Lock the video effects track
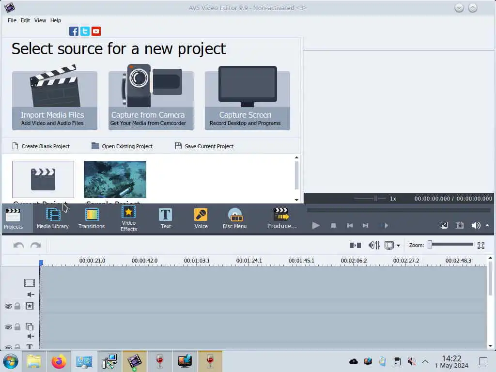 coord(17,306)
